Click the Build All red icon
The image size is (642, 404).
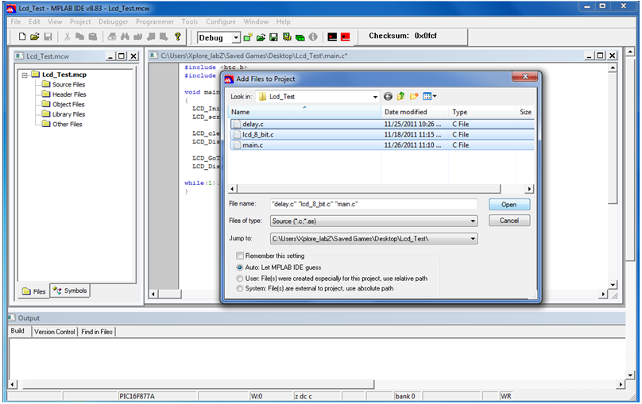[346, 37]
